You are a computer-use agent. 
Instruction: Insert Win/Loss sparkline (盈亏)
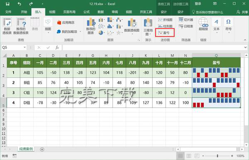coord(164,33)
